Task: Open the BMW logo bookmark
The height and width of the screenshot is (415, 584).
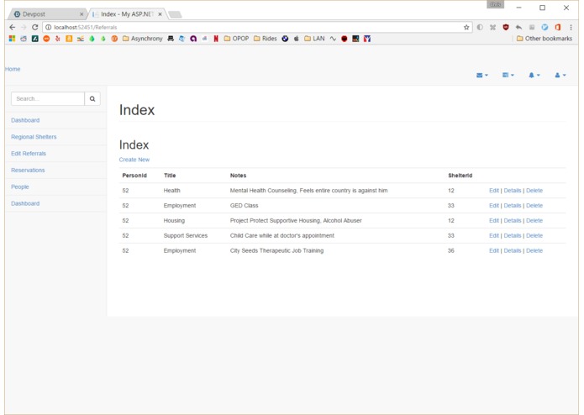Action: click(285, 39)
